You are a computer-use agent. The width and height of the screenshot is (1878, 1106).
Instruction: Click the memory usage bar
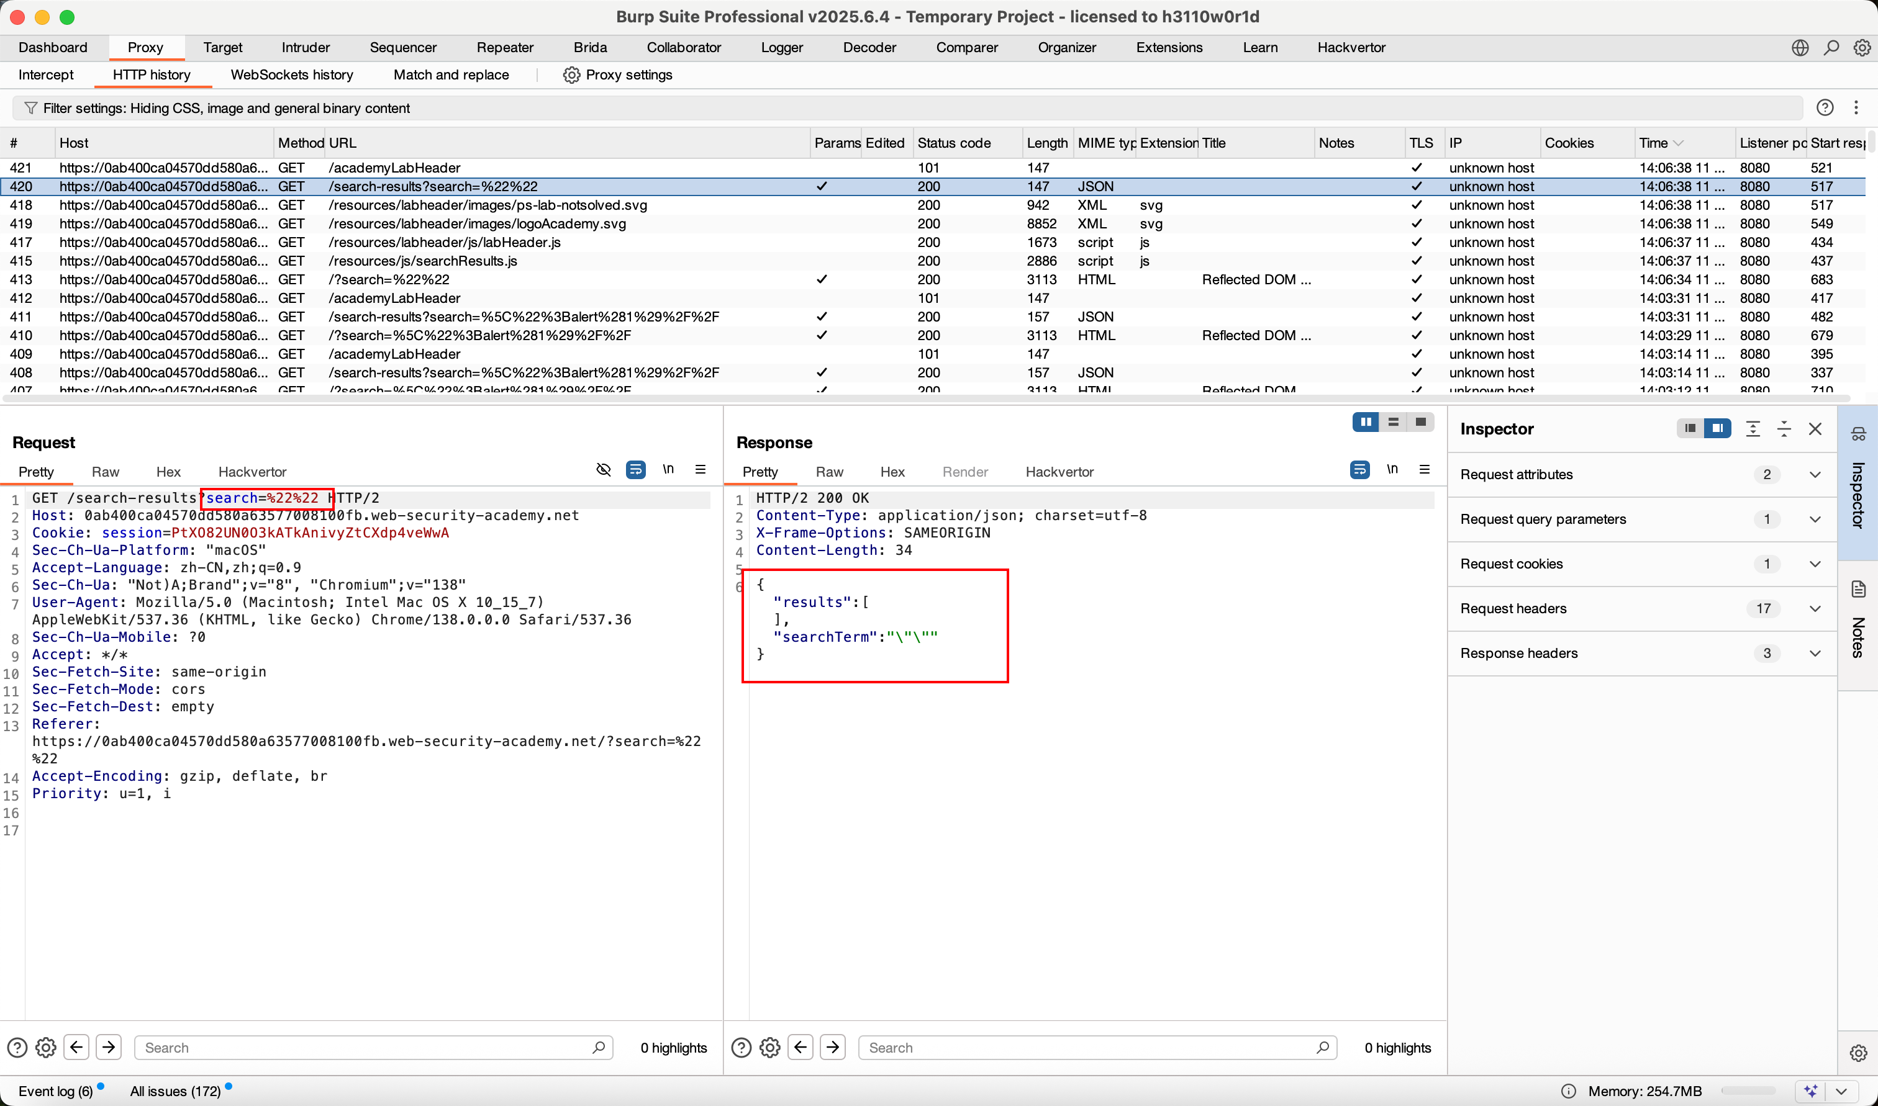pyautogui.click(x=1749, y=1091)
